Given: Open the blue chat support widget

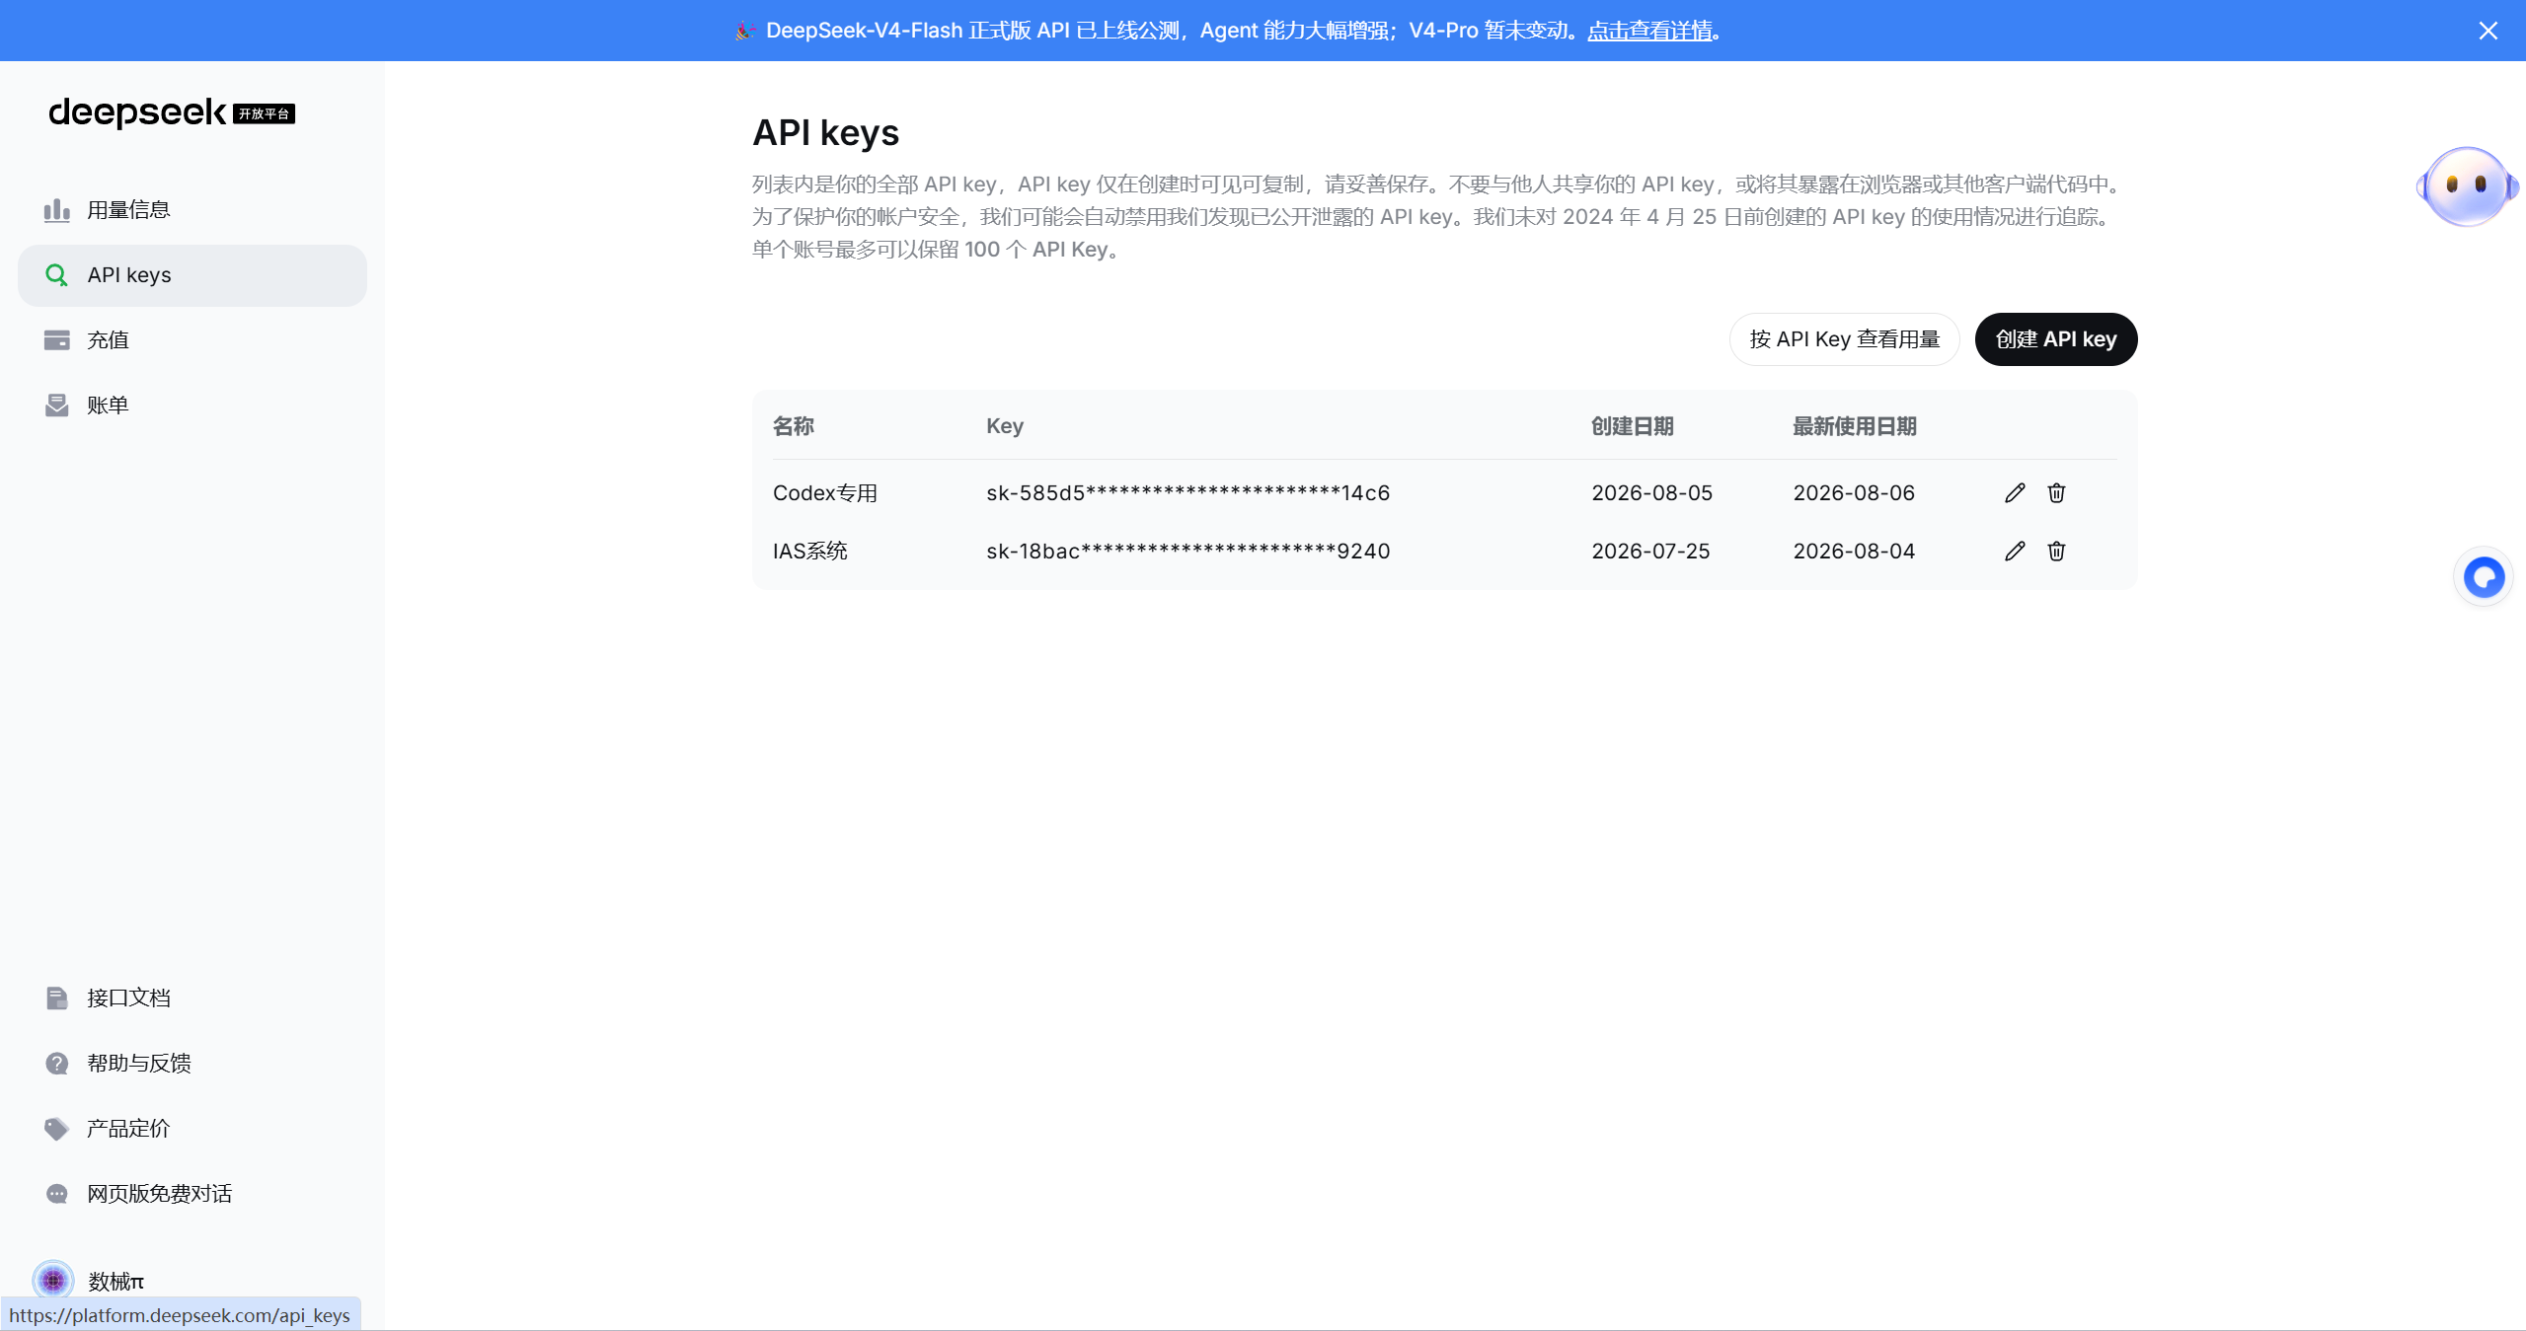Looking at the screenshot, I should (x=2484, y=577).
